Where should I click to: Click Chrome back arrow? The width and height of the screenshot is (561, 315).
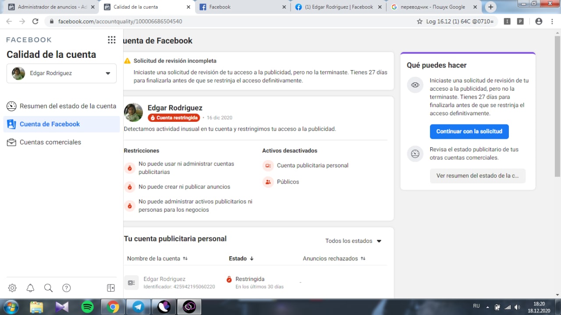(9, 21)
